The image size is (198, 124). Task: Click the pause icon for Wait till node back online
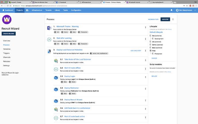coord(56,118)
